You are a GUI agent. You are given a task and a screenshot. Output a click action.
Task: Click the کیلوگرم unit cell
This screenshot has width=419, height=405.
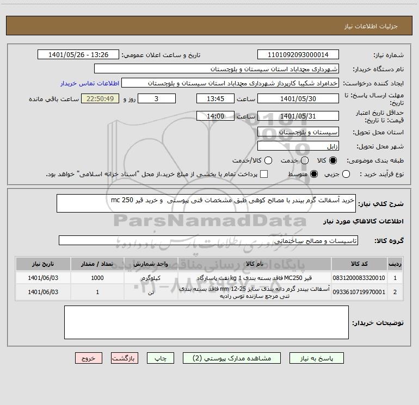tap(151, 278)
